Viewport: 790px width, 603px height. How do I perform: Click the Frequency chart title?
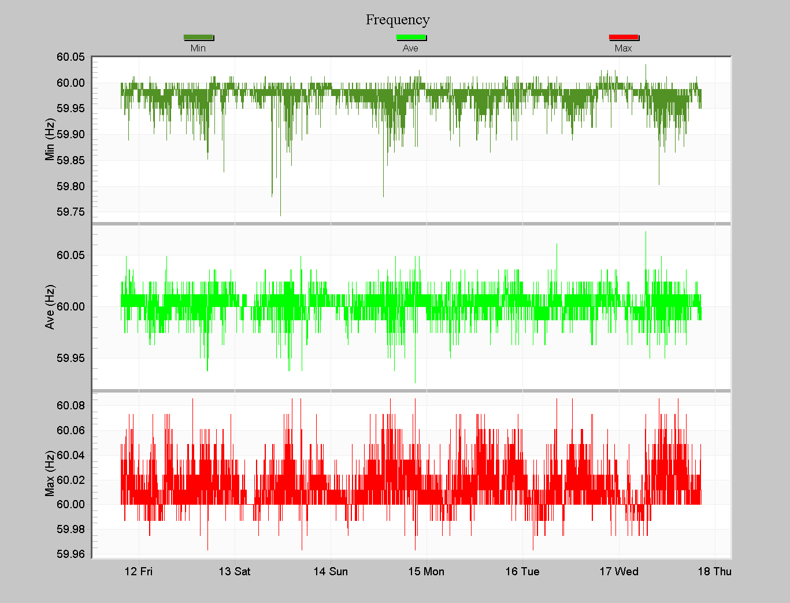pos(398,20)
